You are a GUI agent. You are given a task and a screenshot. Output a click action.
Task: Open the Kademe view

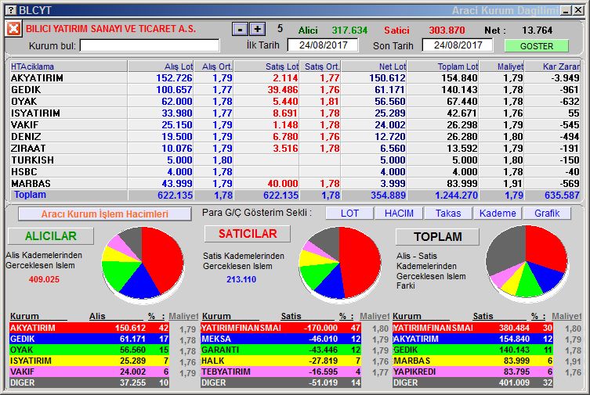click(x=498, y=214)
